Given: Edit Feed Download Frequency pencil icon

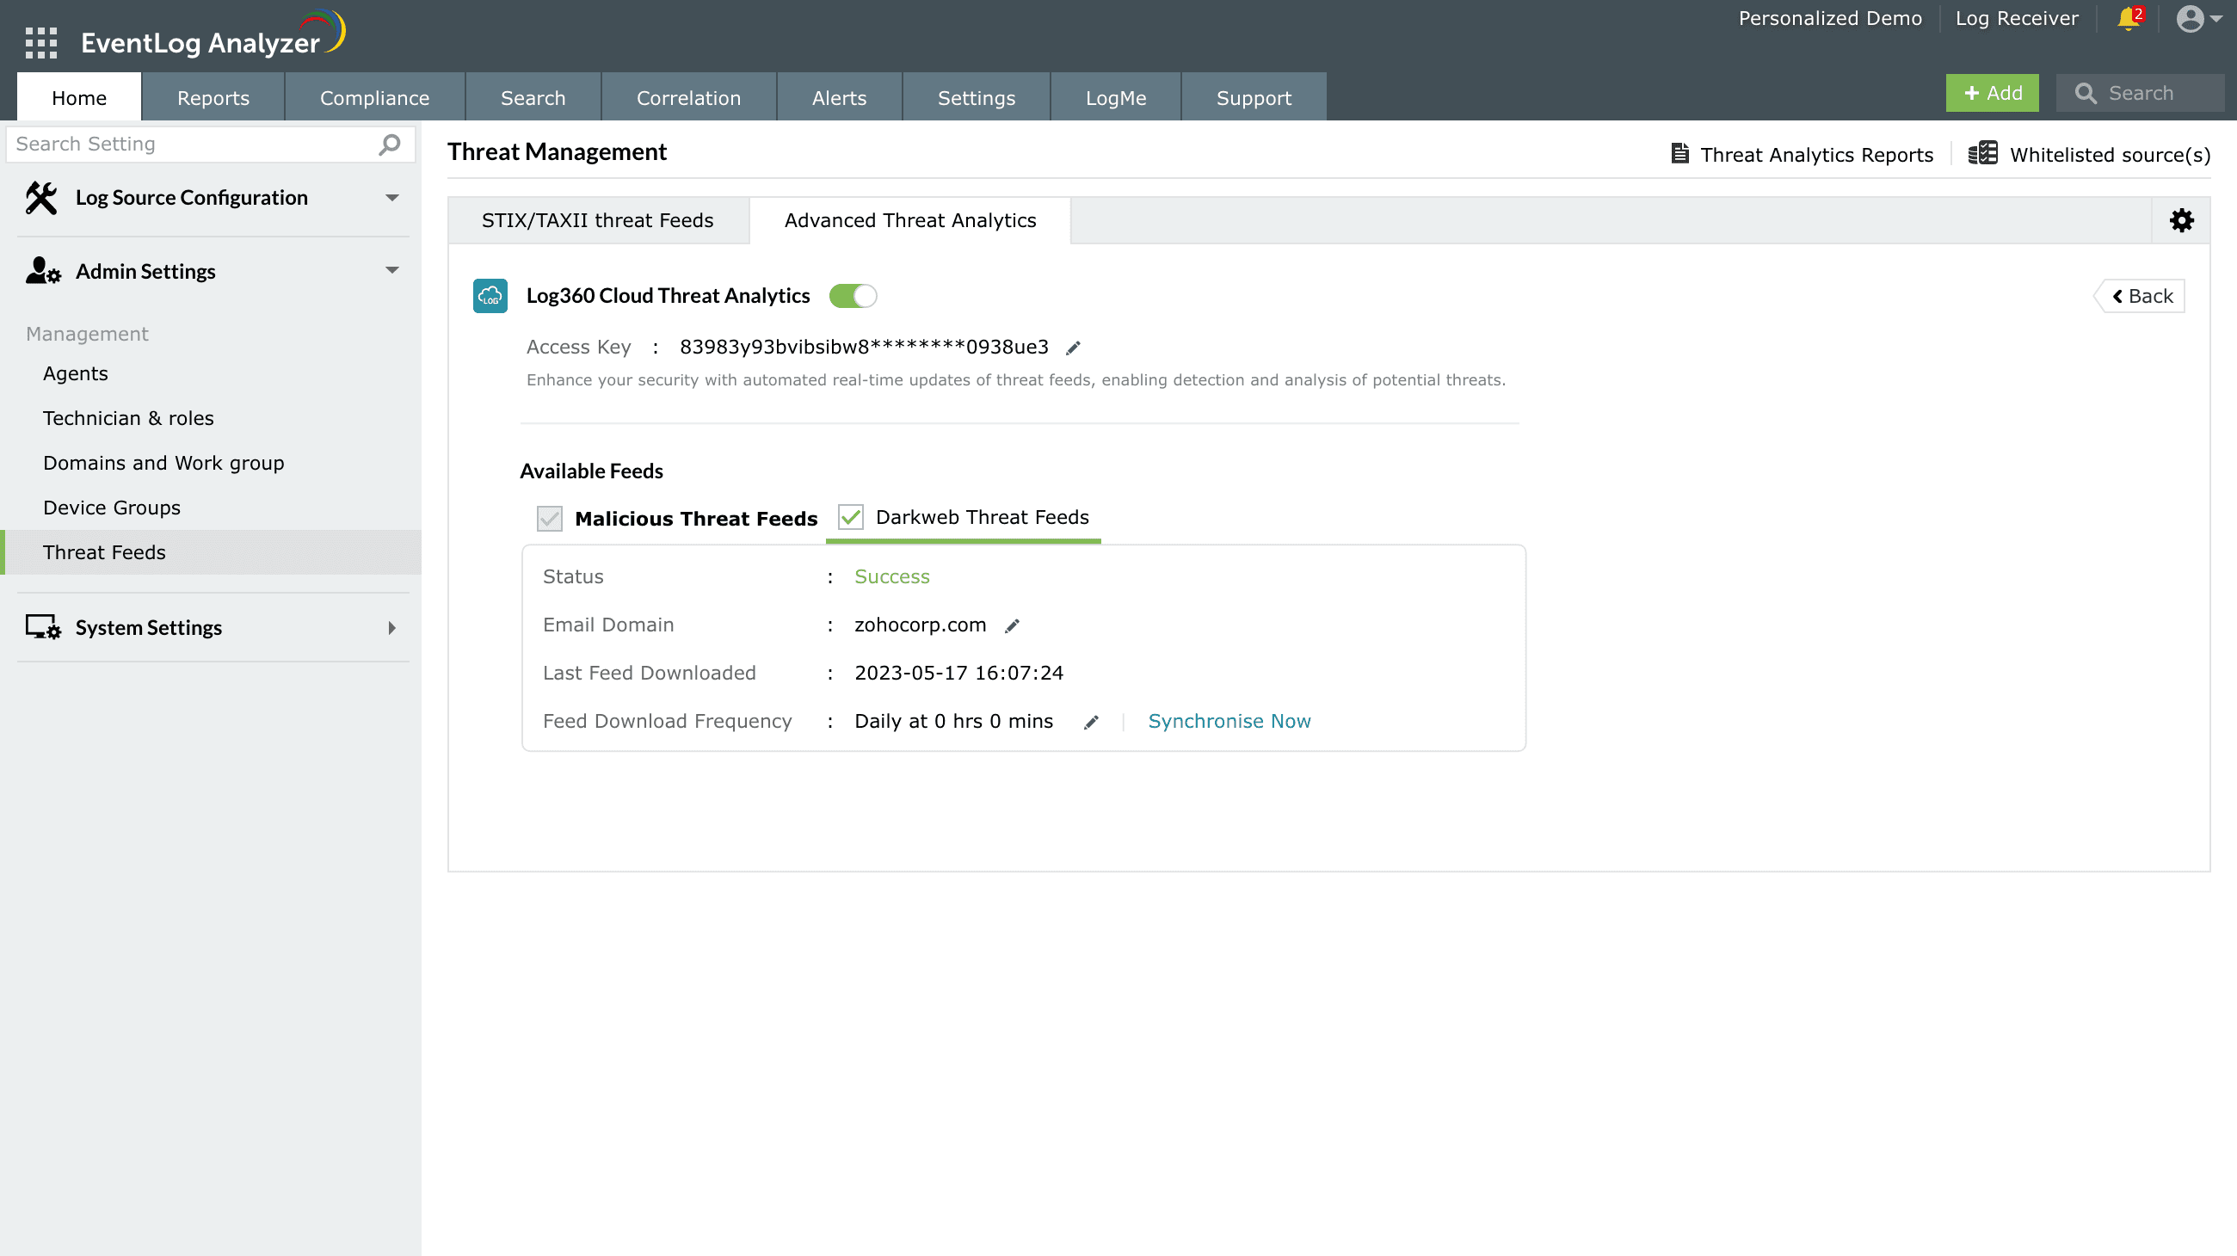Looking at the screenshot, I should pos(1091,722).
